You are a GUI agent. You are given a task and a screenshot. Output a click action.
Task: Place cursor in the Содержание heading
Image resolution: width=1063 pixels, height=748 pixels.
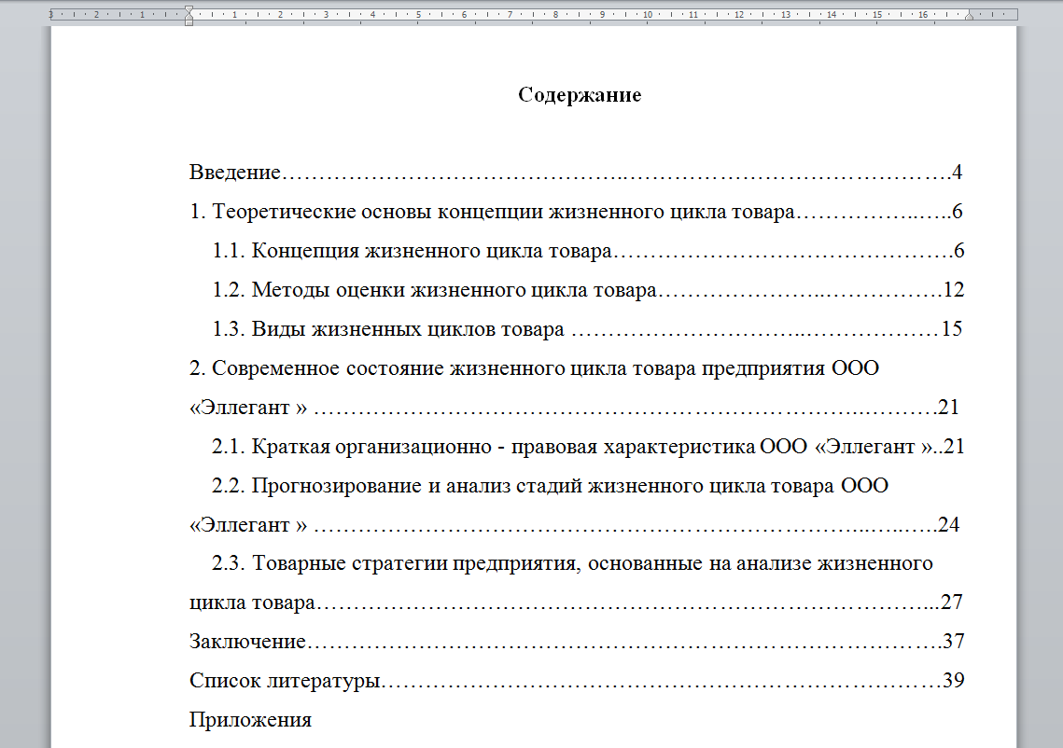[579, 94]
